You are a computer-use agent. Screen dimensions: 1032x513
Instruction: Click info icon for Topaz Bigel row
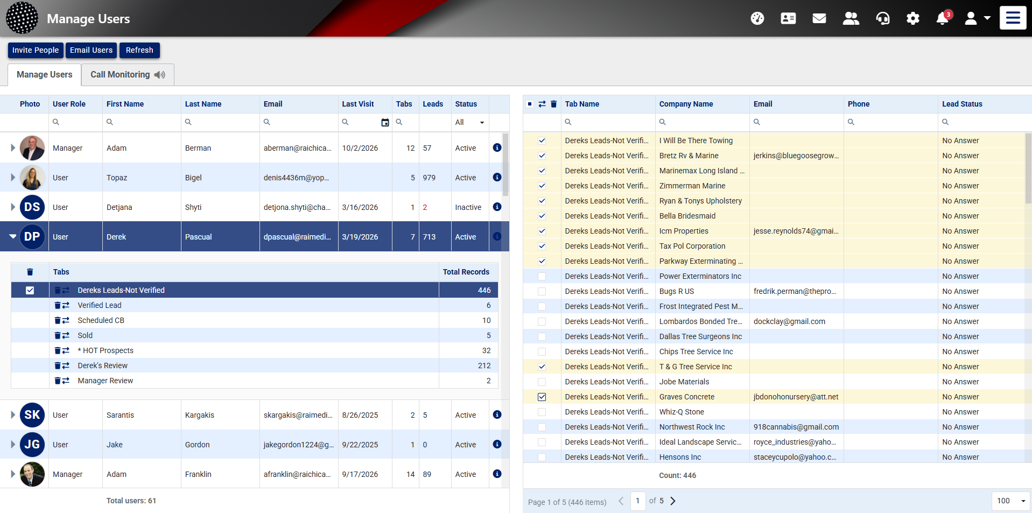point(497,177)
